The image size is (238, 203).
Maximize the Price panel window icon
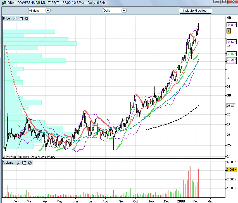point(21,19)
